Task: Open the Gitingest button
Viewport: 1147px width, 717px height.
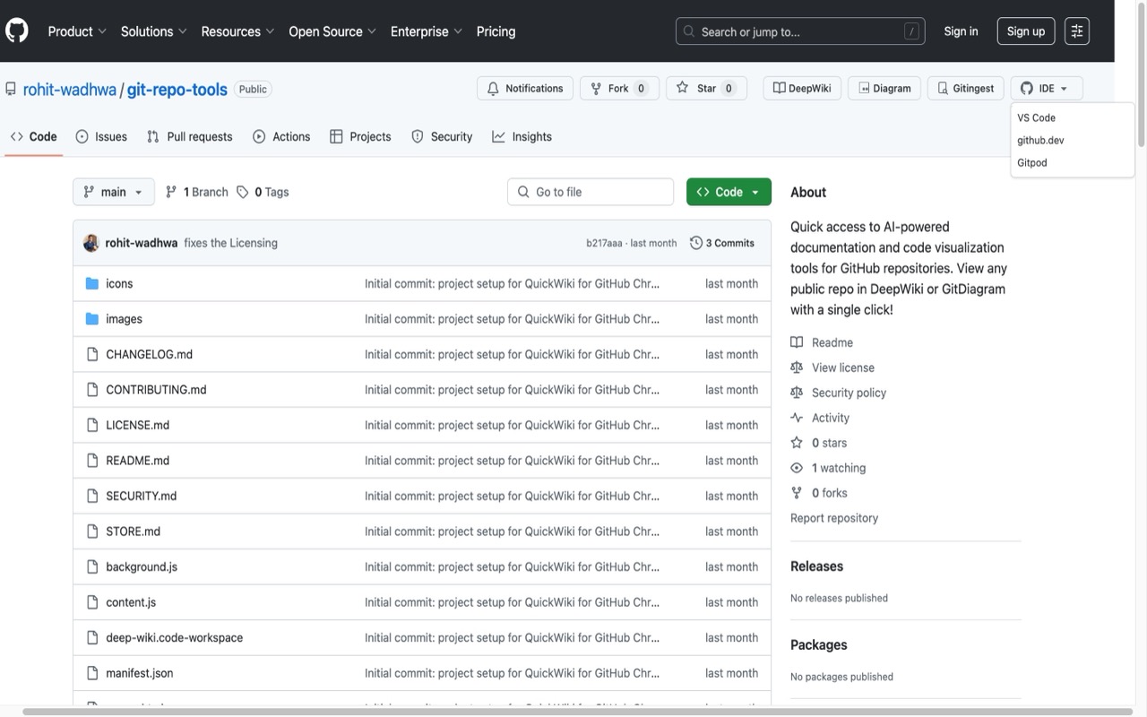Action: pyautogui.click(x=965, y=89)
